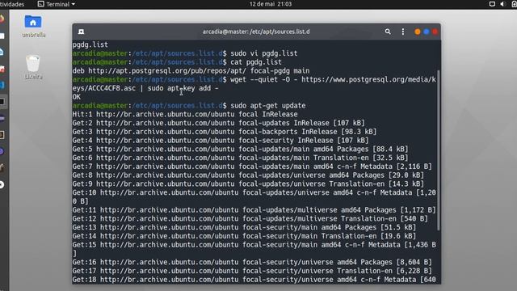Click the 'pgdg.list' output line at top
517x291 pixels.
[x=90, y=44]
